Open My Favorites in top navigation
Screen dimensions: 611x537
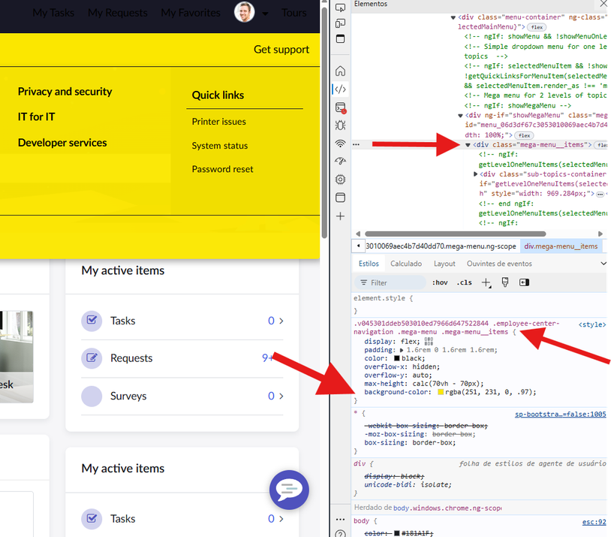click(x=191, y=13)
